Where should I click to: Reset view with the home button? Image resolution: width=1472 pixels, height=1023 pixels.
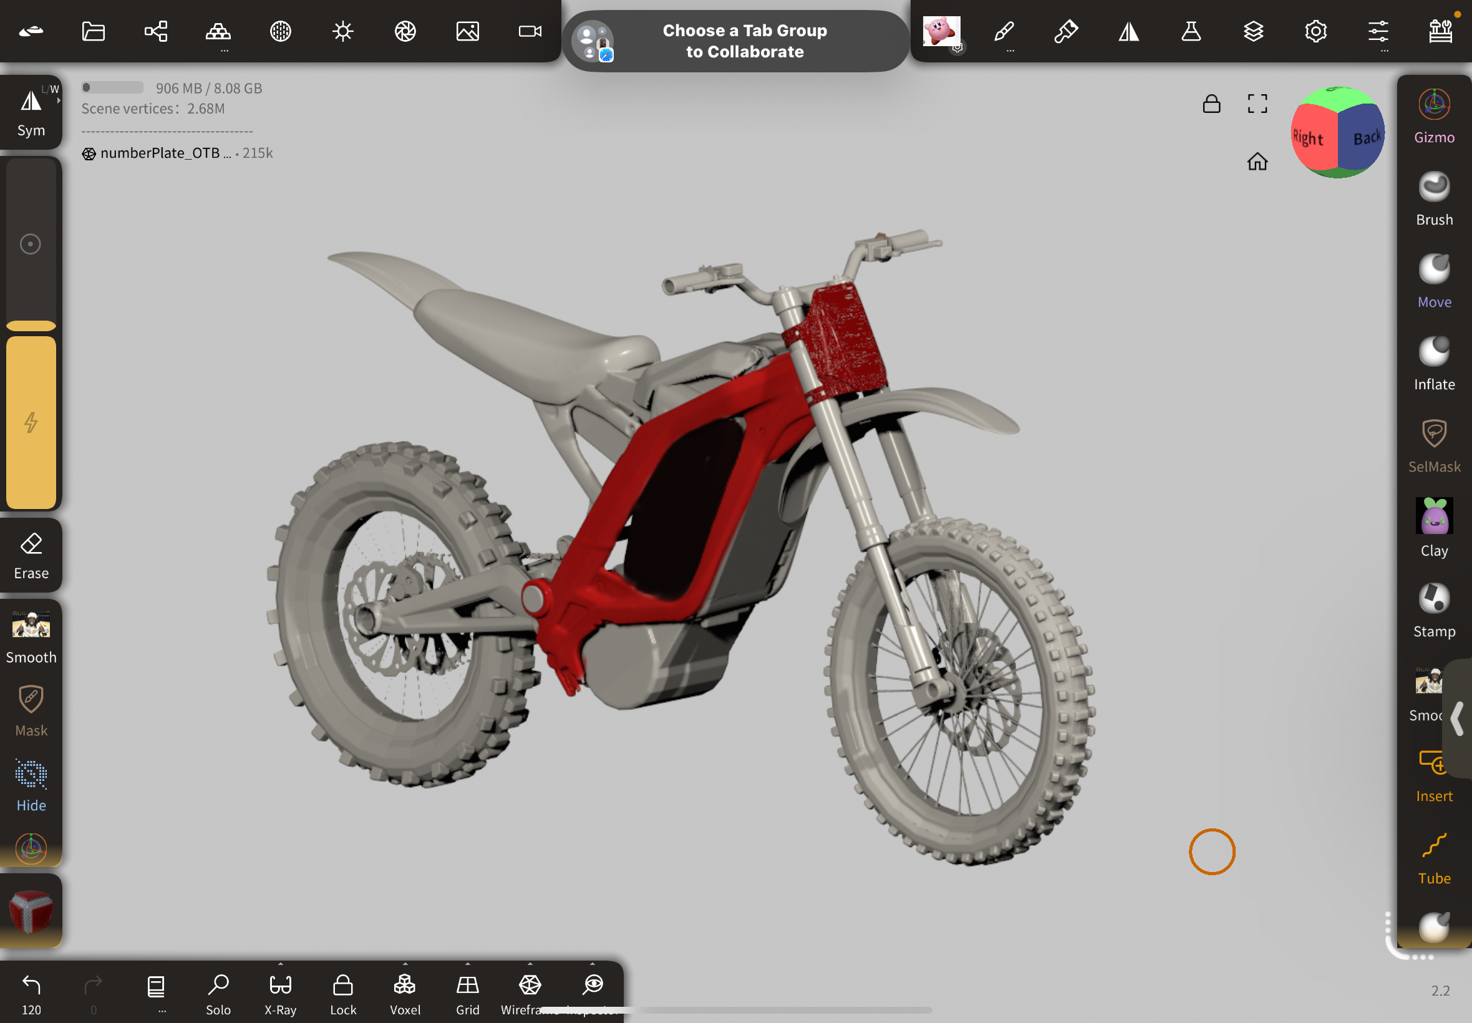tap(1257, 161)
